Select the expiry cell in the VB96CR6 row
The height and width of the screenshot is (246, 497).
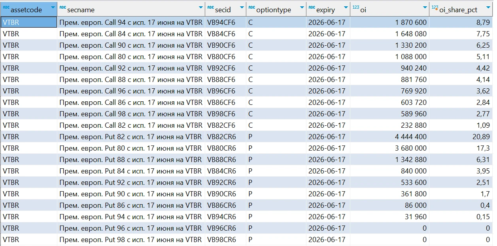pos(328,228)
